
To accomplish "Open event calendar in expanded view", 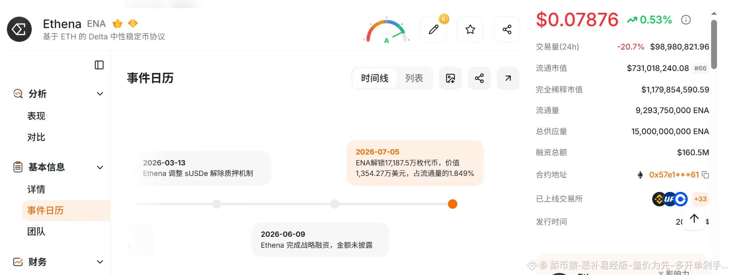I will click(508, 78).
